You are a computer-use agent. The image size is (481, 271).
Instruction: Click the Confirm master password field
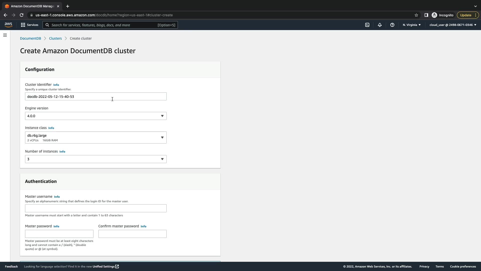[132, 234]
